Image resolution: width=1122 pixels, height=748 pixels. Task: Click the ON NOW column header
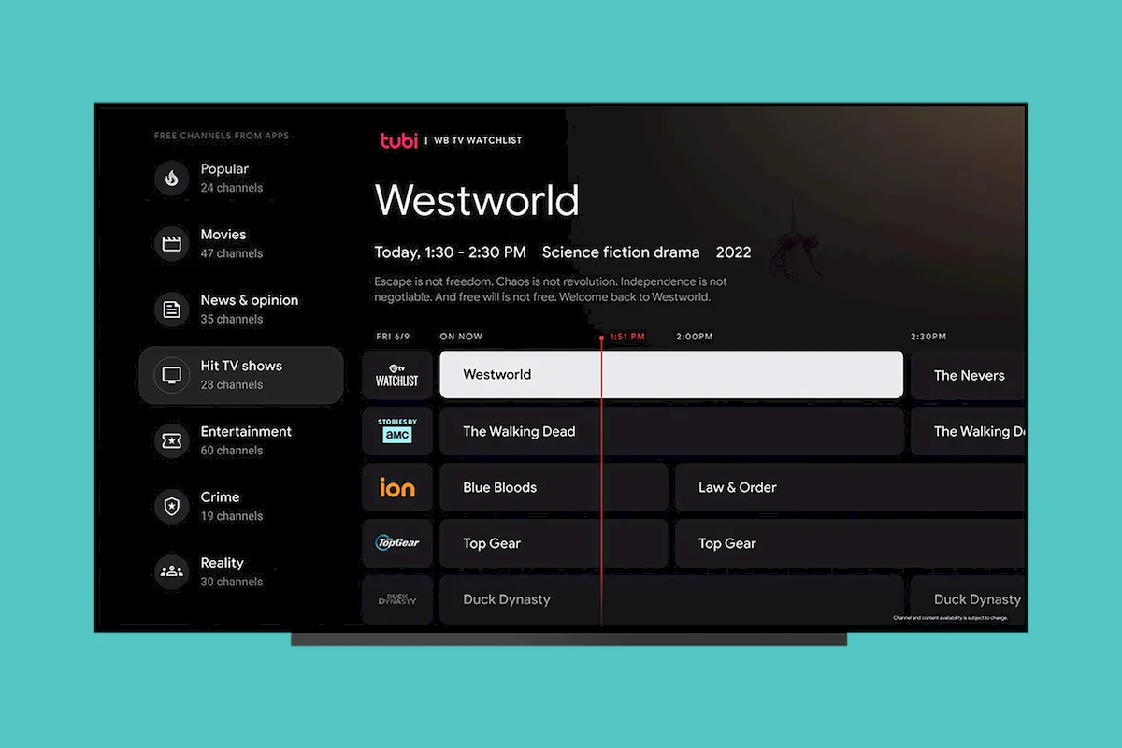461,337
